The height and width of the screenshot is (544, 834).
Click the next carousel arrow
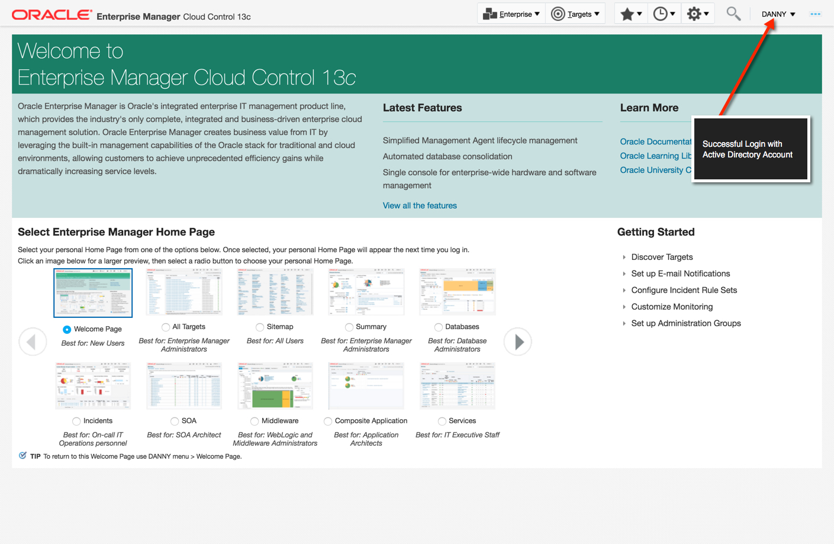pyautogui.click(x=518, y=342)
